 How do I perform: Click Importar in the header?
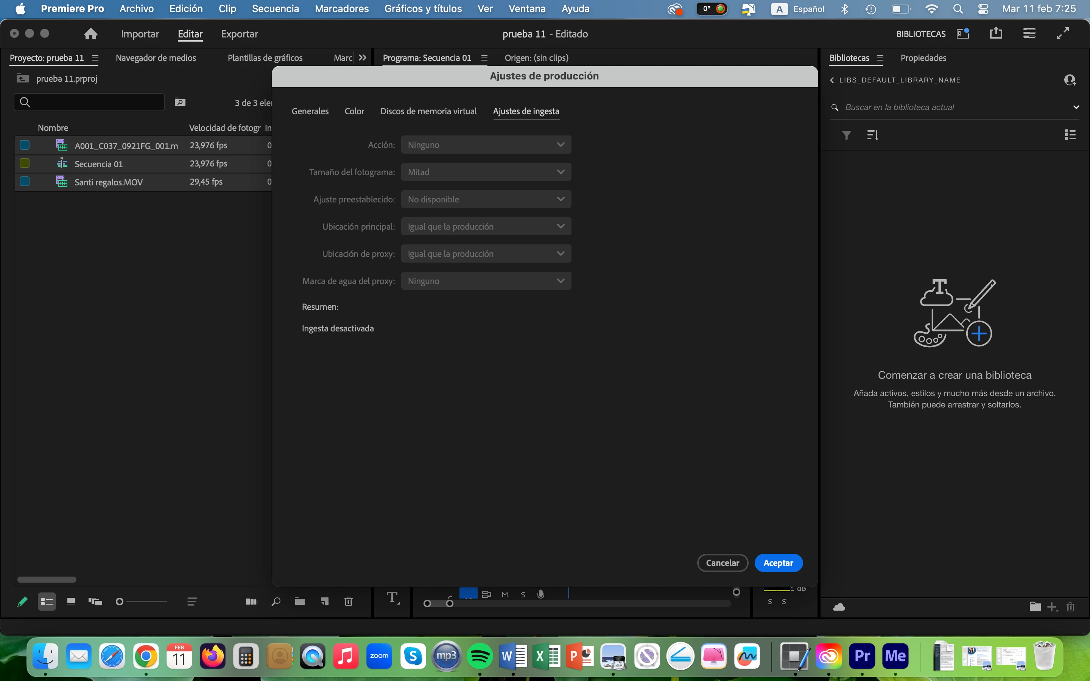[x=140, y=34]
